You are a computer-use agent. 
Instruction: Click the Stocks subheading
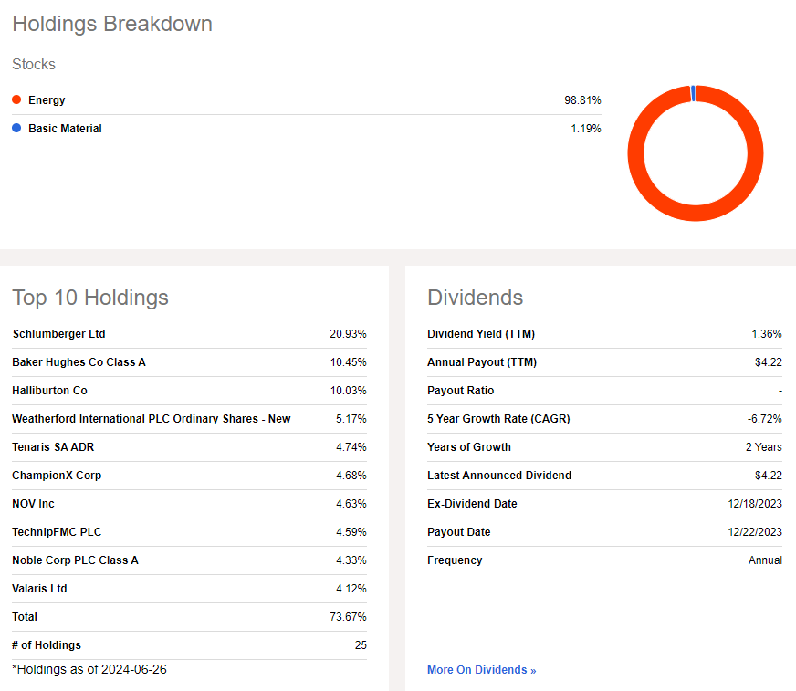point(34,64)
